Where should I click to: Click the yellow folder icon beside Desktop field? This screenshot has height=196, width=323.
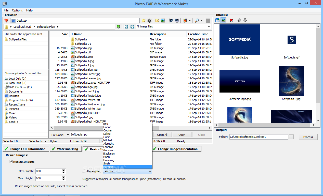(144, 21)
